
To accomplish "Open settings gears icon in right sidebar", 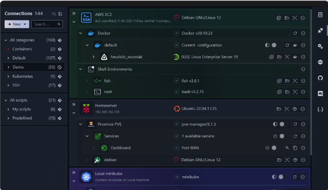I will point(320,46).
